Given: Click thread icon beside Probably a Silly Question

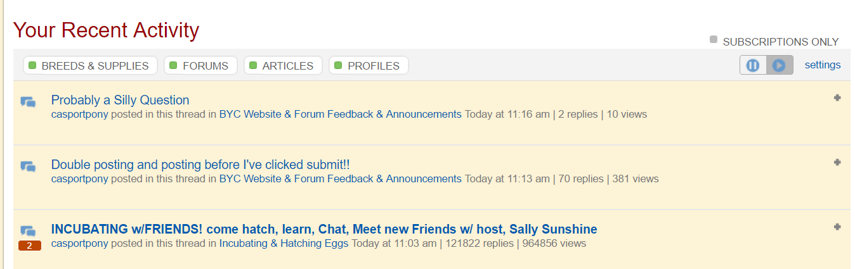Looking at the screenshot, I should 28,102.
